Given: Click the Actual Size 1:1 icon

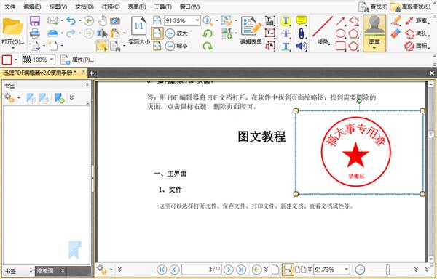Looking at the screenshot, I should (x=139, y=26).
